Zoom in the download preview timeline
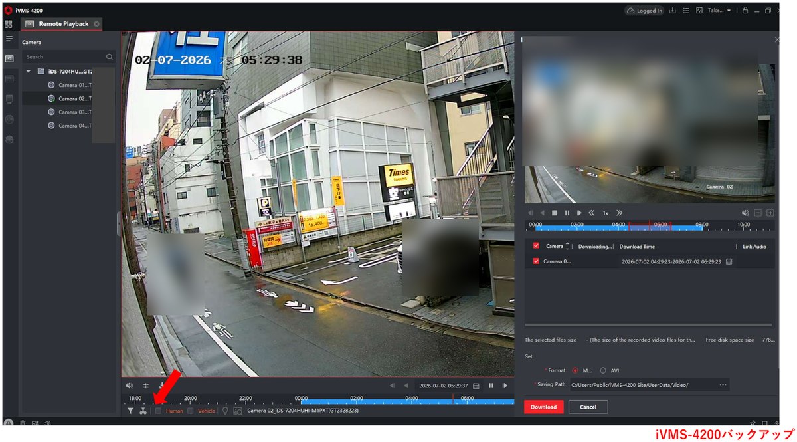The image size is (797, 442). (770, 213)
